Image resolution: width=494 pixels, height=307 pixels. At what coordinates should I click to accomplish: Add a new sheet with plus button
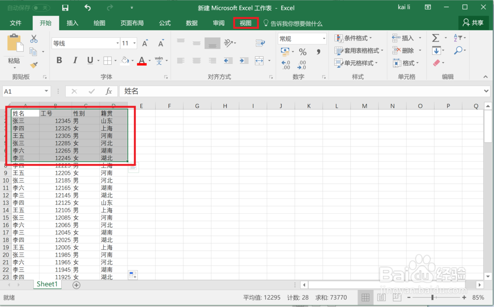tap(76, 285)
